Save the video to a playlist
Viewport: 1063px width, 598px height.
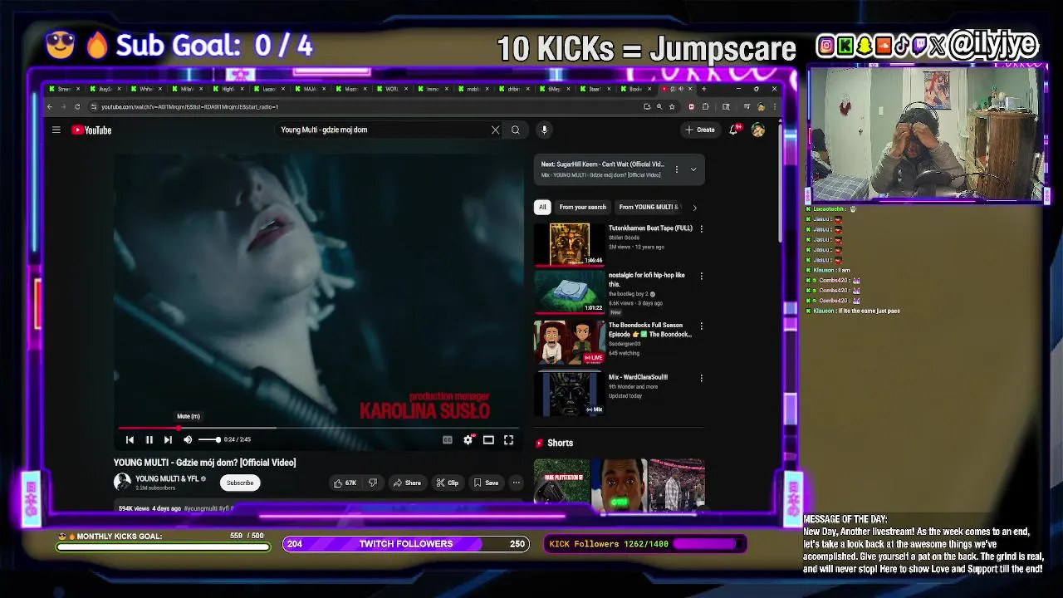[486, 483]
